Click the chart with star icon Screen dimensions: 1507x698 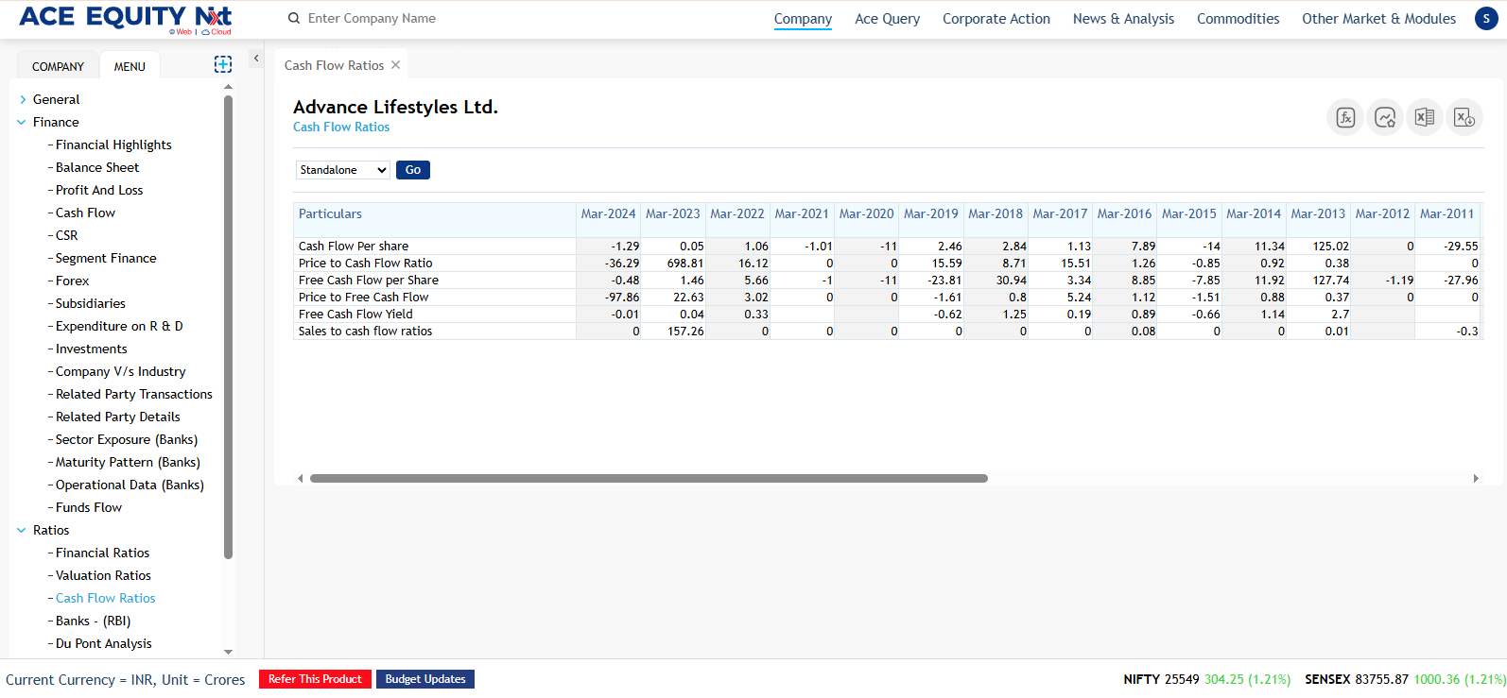point(1385,117)
